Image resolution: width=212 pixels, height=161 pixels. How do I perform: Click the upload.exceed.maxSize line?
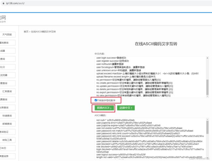147,74
